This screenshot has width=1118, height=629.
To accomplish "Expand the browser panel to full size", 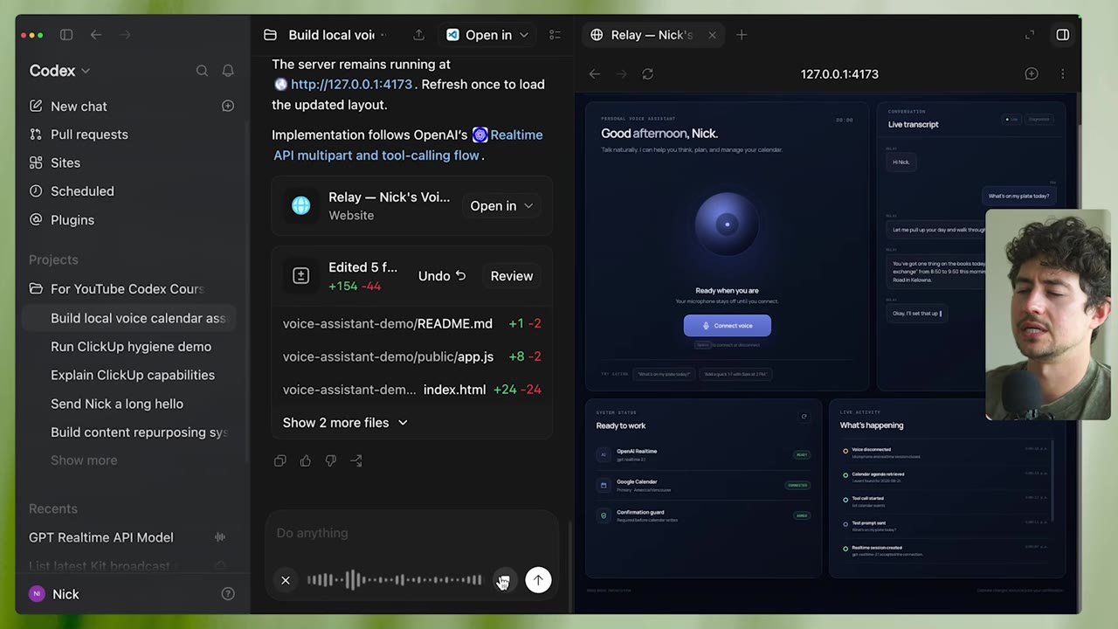I will [1030, 35].
